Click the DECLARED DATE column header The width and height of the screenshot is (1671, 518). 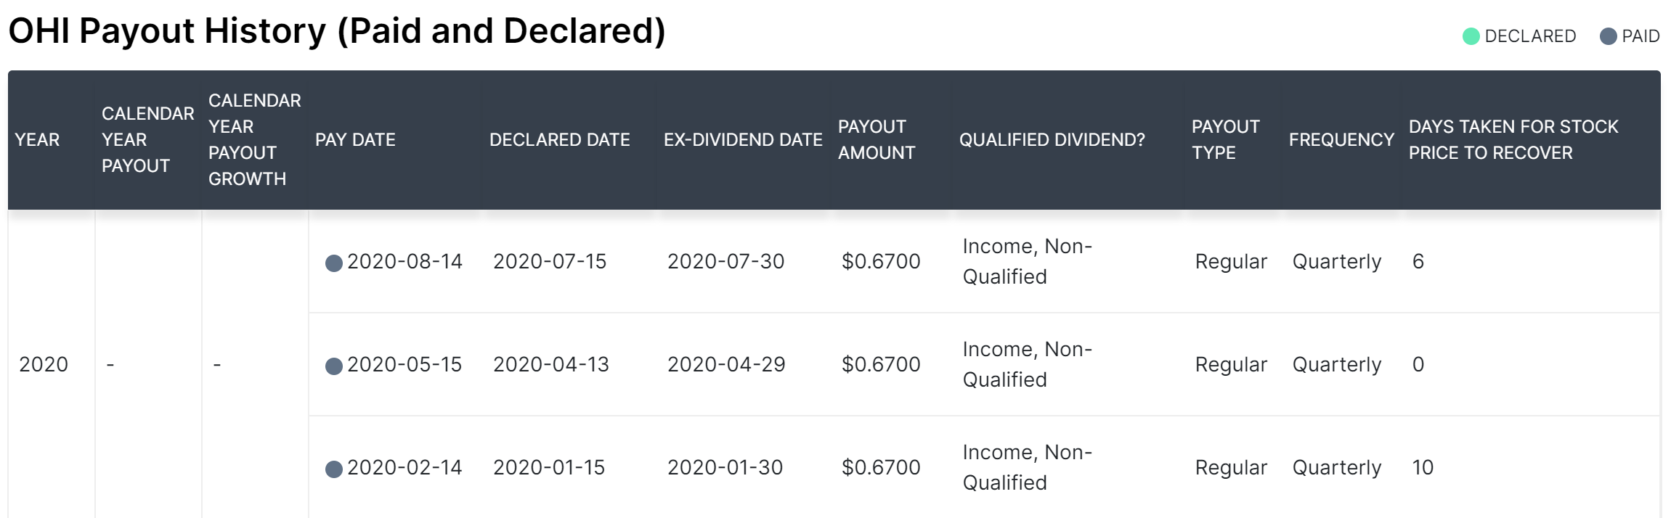[x=559, y=139]
